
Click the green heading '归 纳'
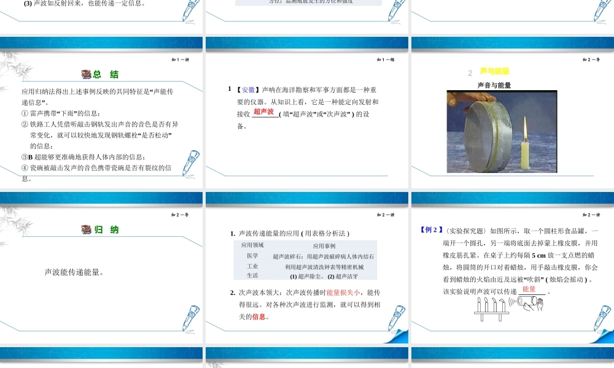point(106,229)
